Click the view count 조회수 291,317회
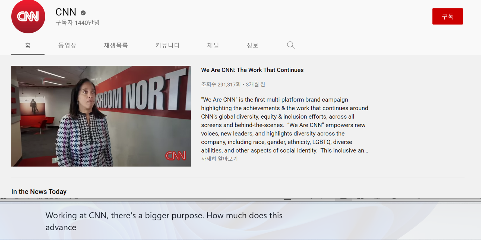481x240 pixels. pos(221,84)
